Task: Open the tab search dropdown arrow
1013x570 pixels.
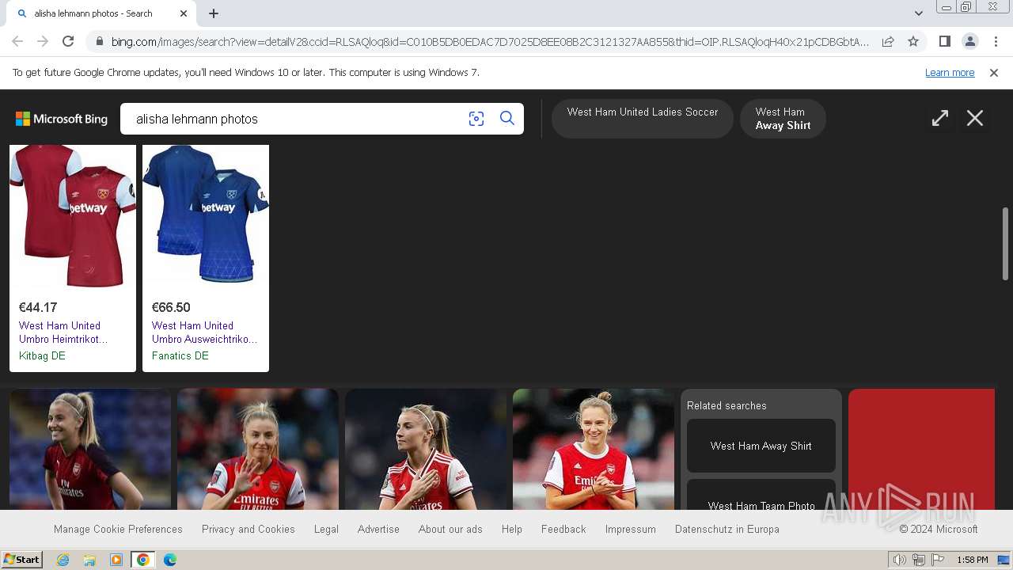Action: pyautogui.click(x=918, y=13)
